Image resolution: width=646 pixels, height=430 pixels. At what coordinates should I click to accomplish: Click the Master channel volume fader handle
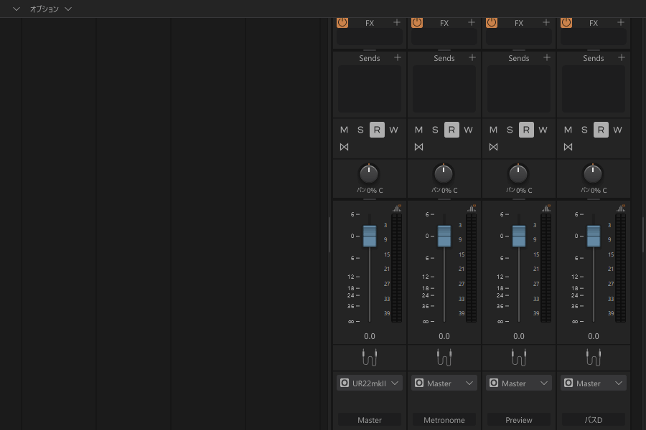(370, 236)
